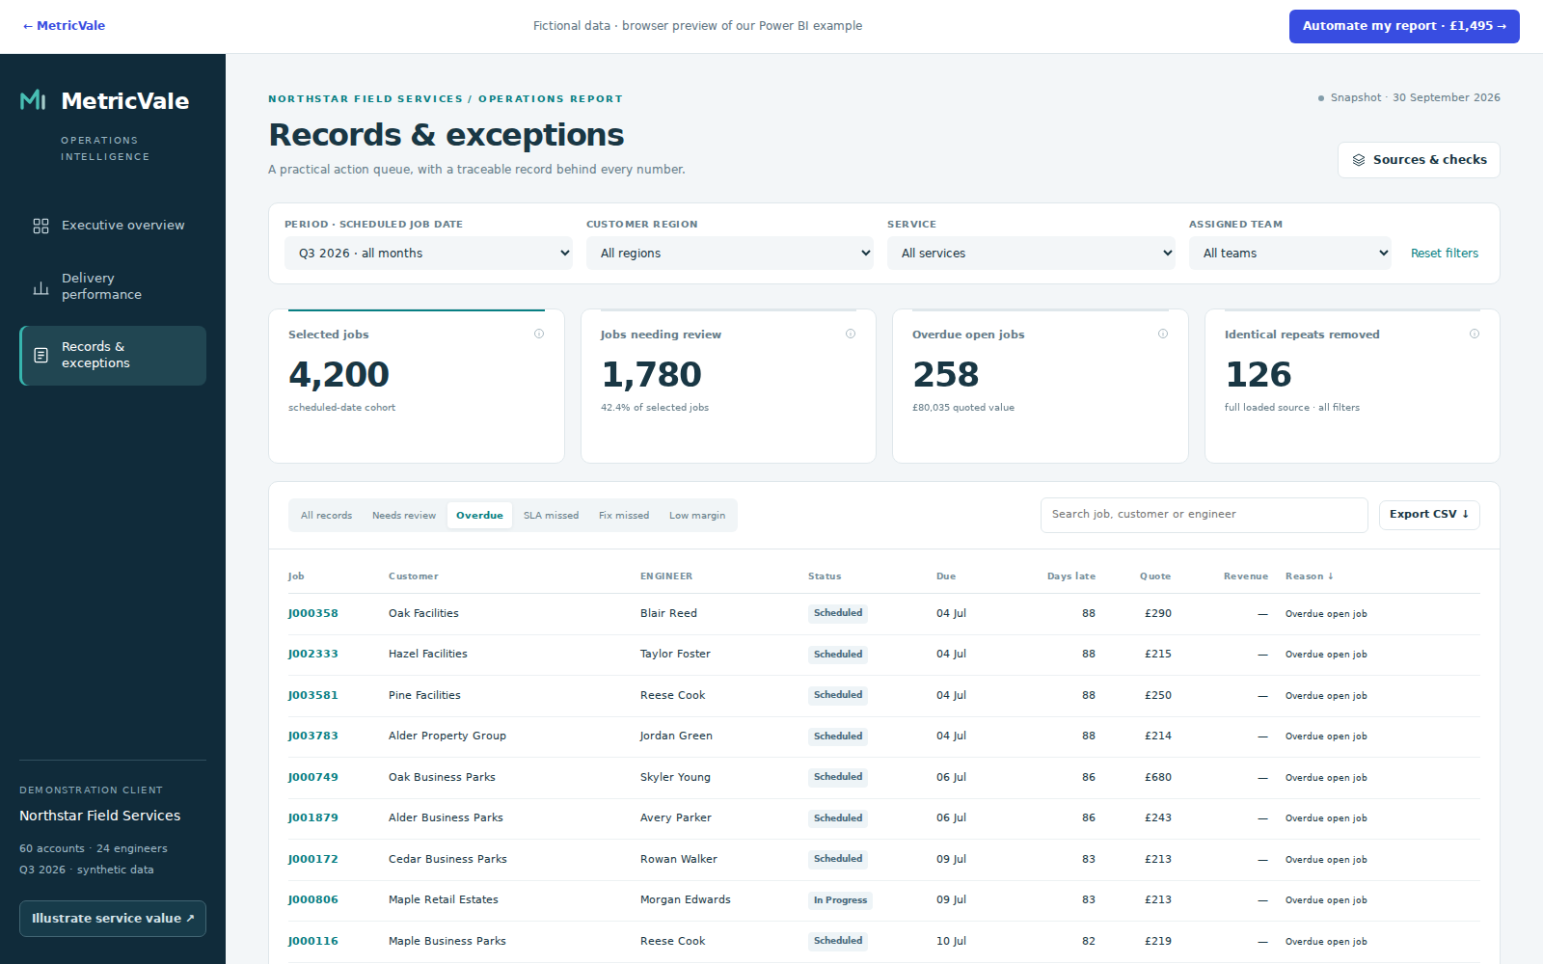This screenshot has width=1543, height=964.
Task: Switch to SLA missed tab
Action: pos(551,516)
